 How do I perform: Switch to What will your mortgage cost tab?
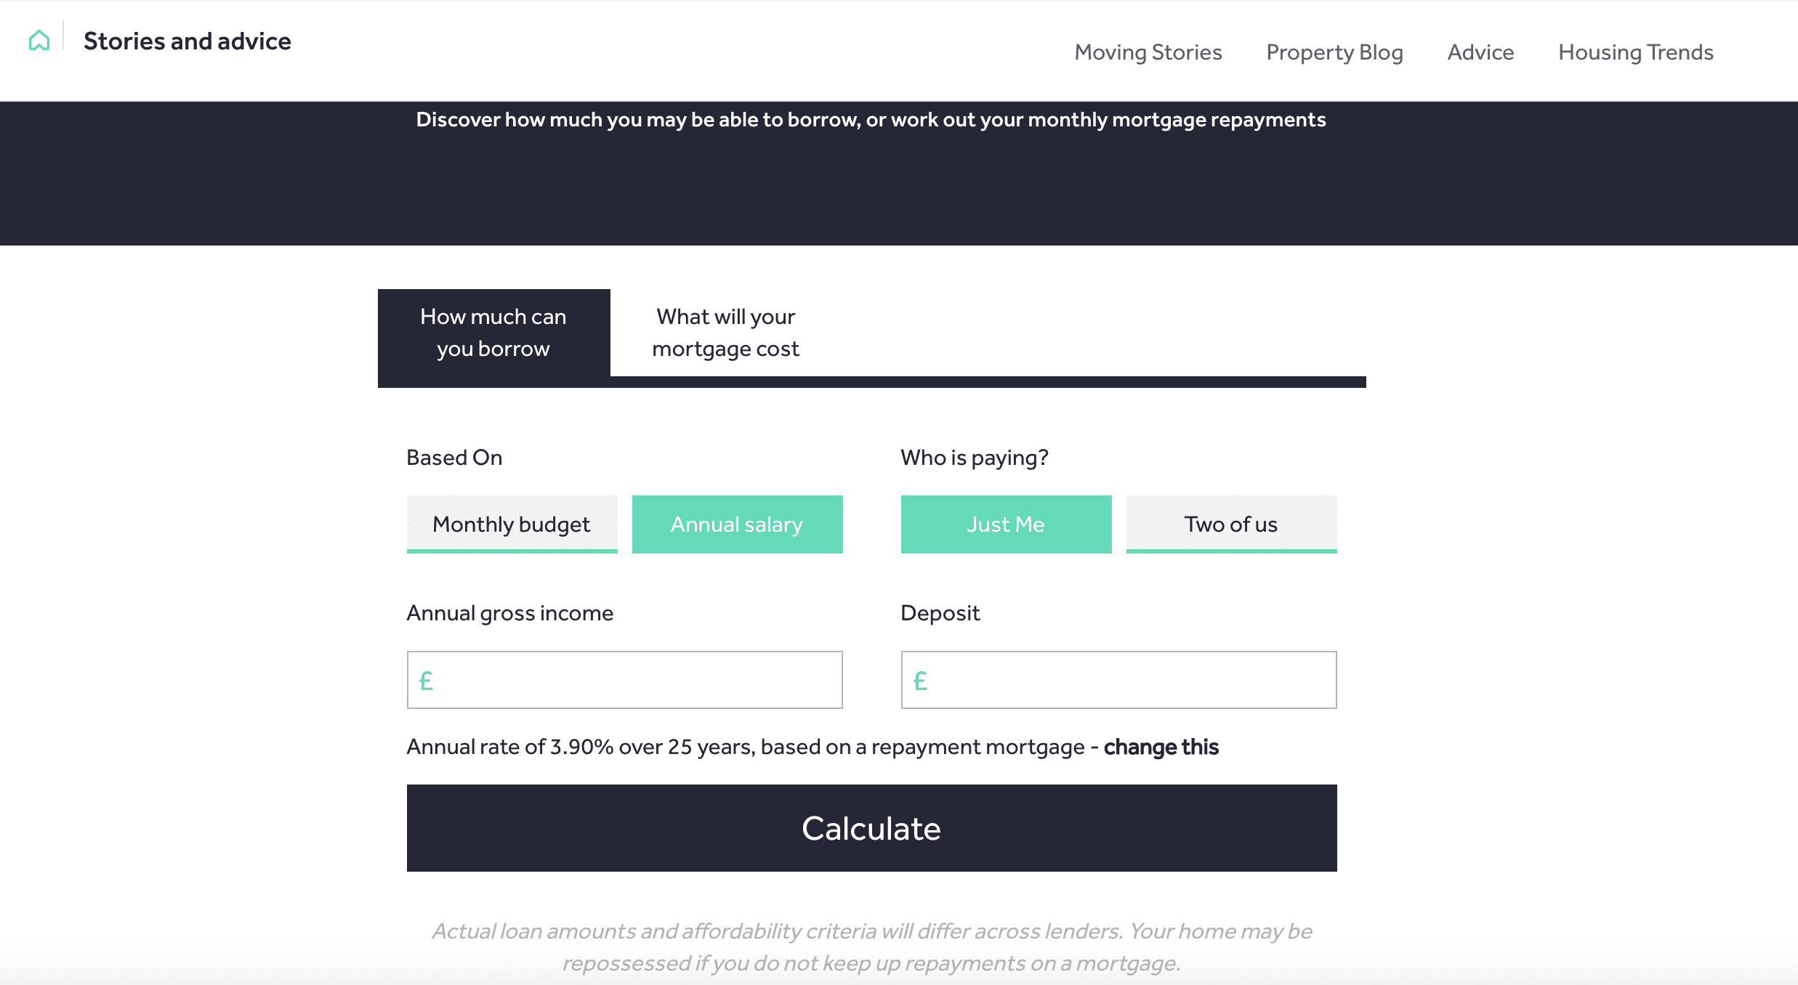[x=725, y=333]
